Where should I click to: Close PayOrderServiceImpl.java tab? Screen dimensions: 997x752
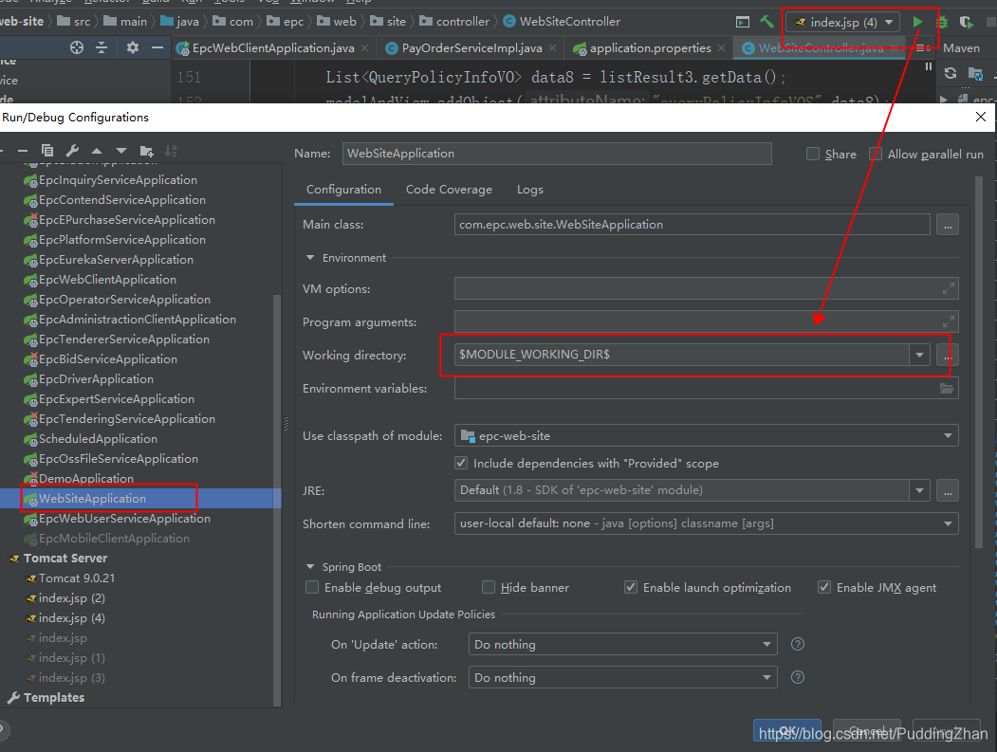[552, 47]
